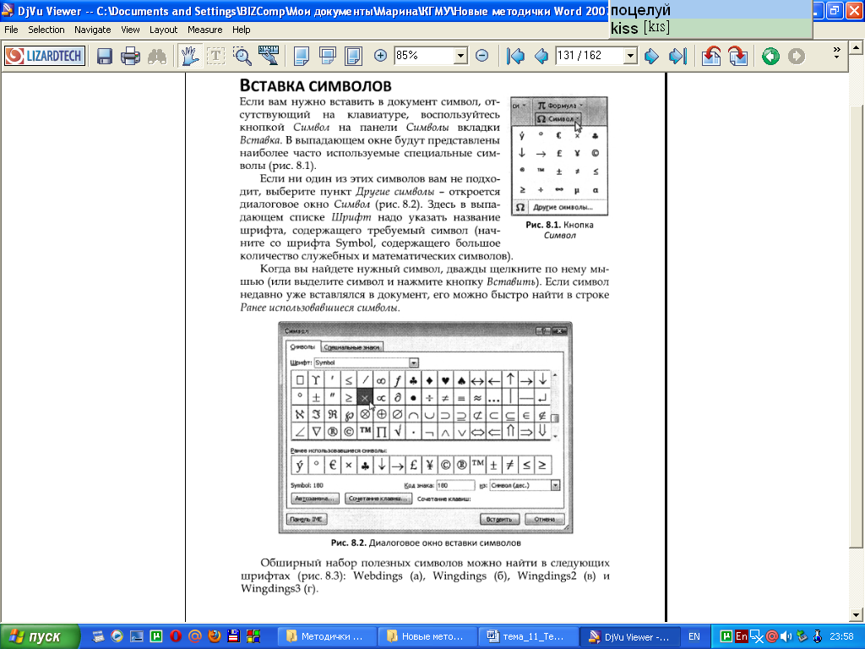The image size is (865, 649).
Task: Save the document with the floppy disk icon
Action: (105, 56)
